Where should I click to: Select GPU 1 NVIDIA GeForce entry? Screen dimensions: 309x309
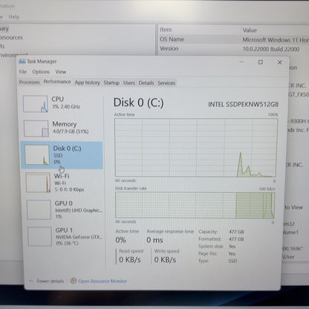pyautogui.click(x=65, y=236)
